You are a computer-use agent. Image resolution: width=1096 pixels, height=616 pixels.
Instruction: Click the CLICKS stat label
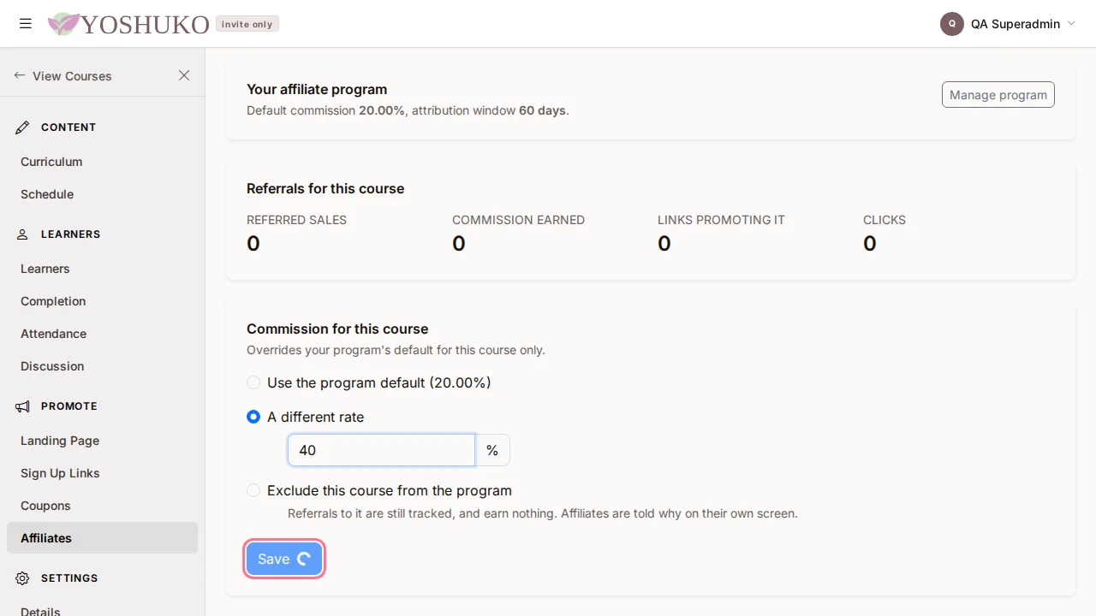pos(885,220)
